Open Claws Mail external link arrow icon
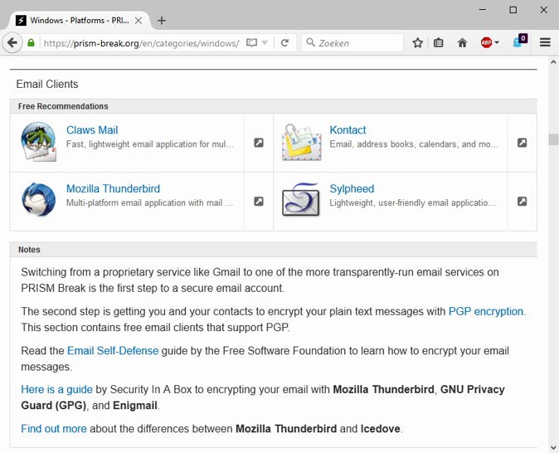559x453 pixels. coord(259,143)
